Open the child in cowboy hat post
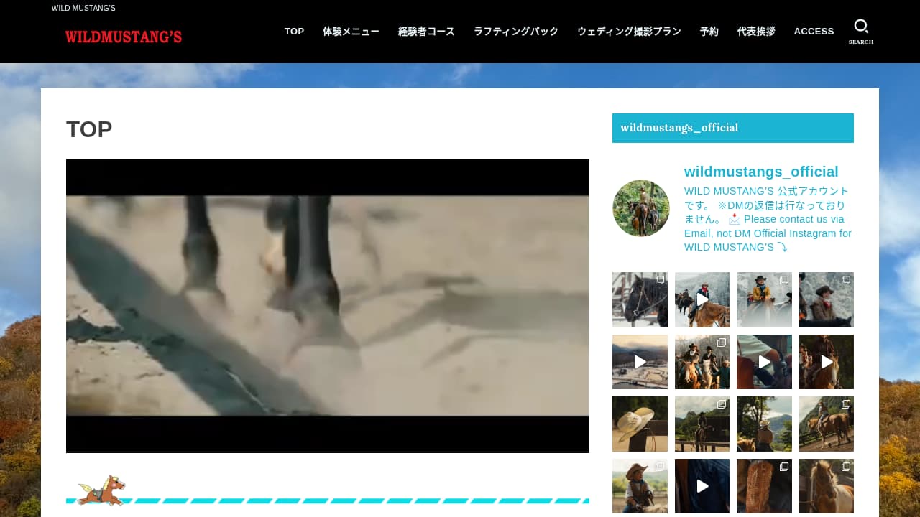Image resolution: width=920 pixels, height=517 pixels. tap(640, 486)
